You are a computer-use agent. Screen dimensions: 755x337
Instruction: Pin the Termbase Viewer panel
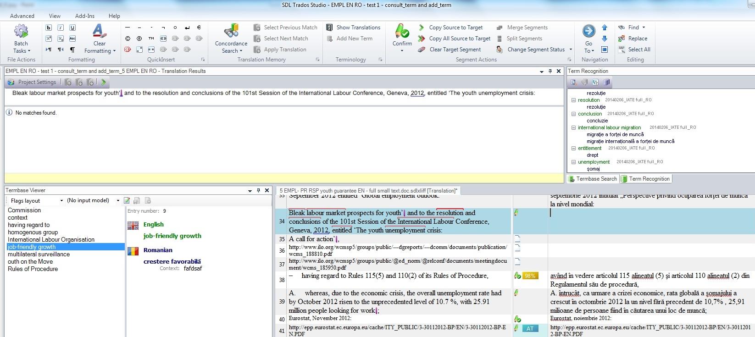(258, 190)
